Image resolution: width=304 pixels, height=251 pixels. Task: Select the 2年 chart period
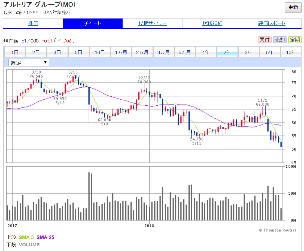tap(227, 52)
